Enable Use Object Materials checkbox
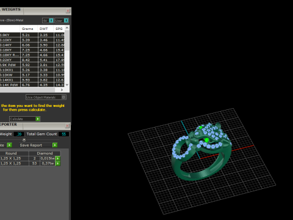This screenshot has width=293, height=220. pos(63,97)
